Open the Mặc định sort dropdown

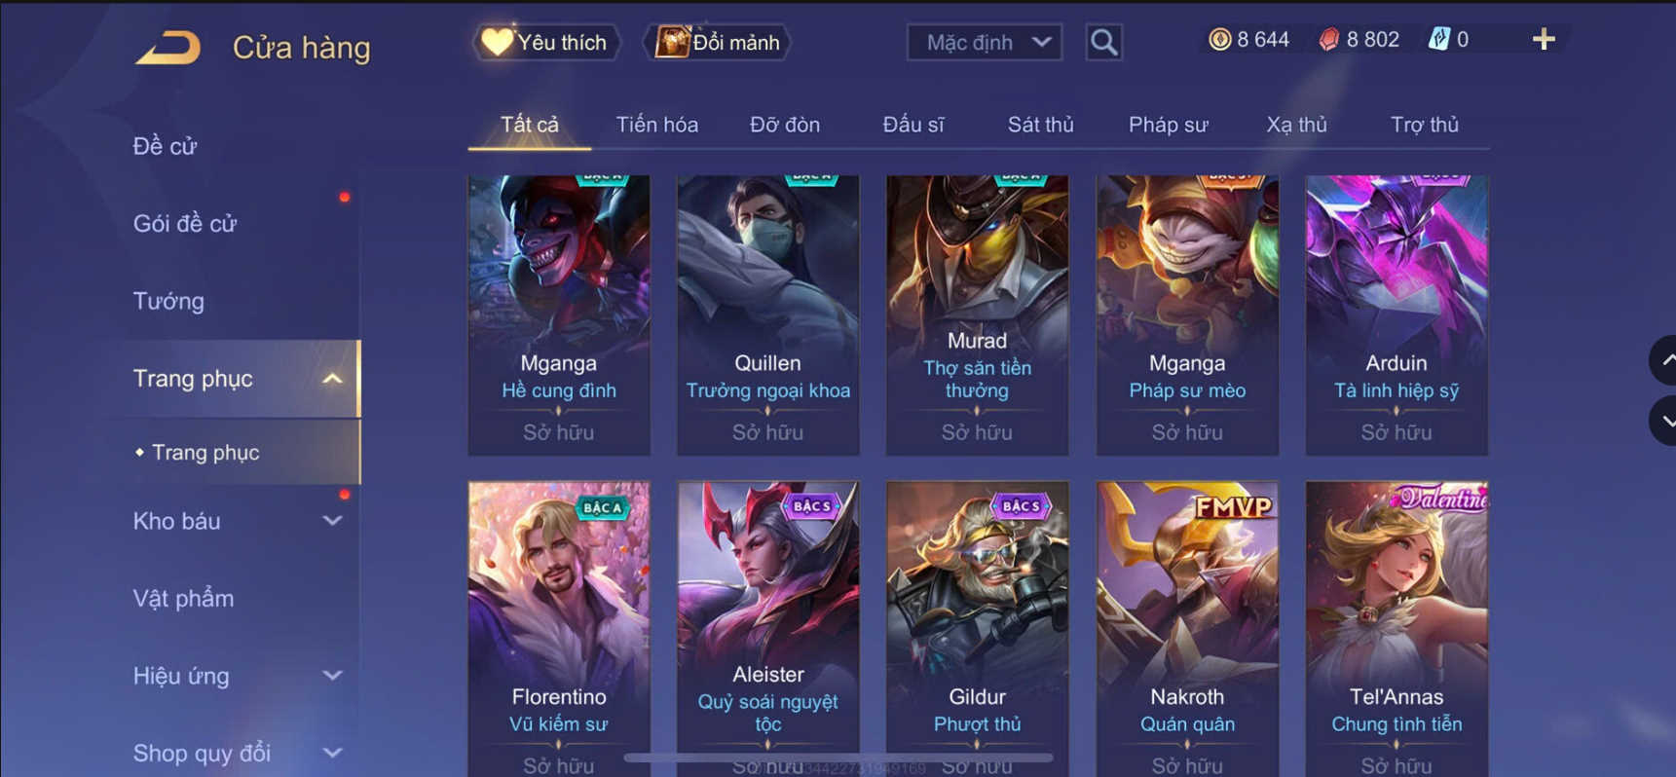coord(984,42)
